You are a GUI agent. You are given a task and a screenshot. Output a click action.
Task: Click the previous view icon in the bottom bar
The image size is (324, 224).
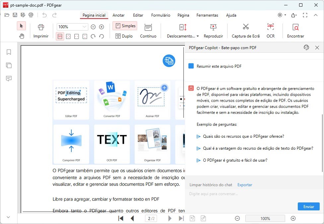pyautogui.click(x=193, y=218)
